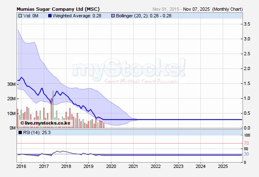Click the 30M volume axis label
The height and width of the screenshot is (177, 259).
(x=11, y=84)
